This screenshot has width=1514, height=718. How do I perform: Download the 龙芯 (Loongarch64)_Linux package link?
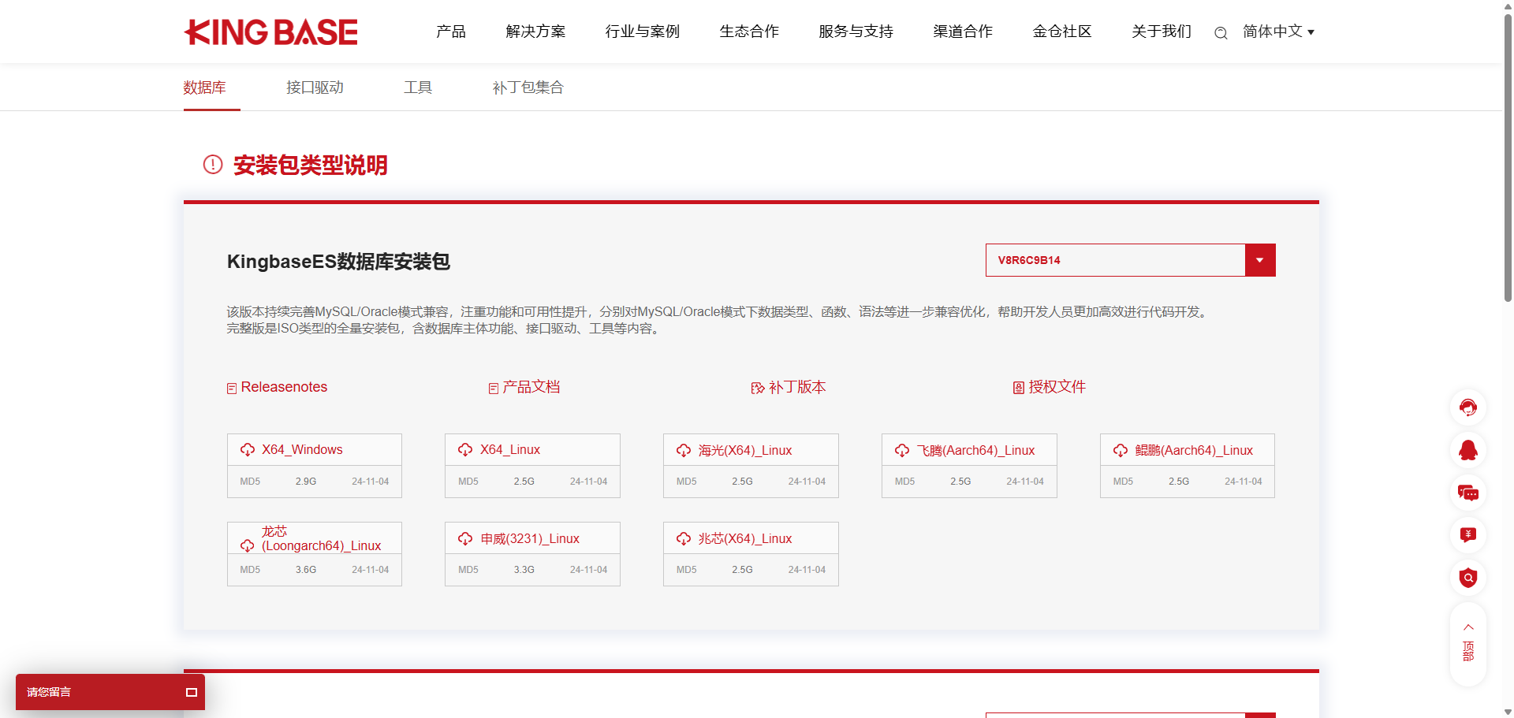pyautogui.click(x=321, y=539)
